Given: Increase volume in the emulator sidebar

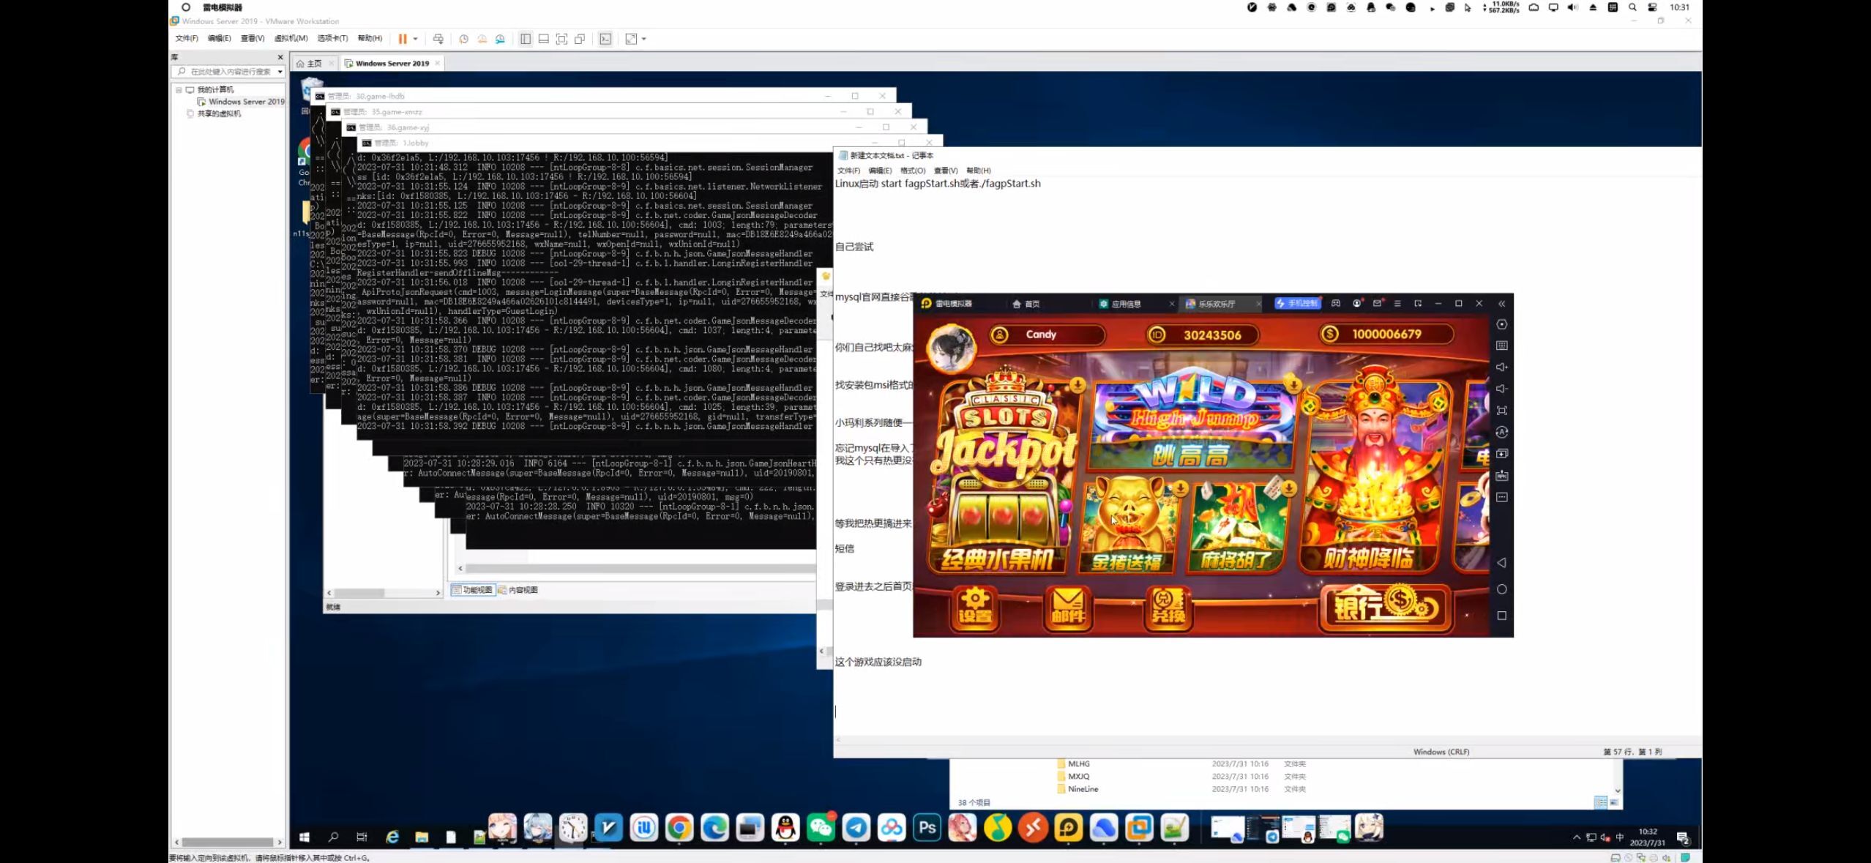Looking at the screenshot, I should pyautogui.click(x=1502, y=367).
